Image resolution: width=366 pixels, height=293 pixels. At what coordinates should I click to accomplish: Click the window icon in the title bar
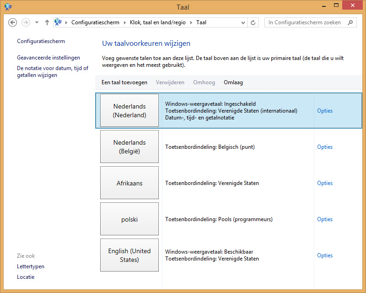tap(8, 7)
